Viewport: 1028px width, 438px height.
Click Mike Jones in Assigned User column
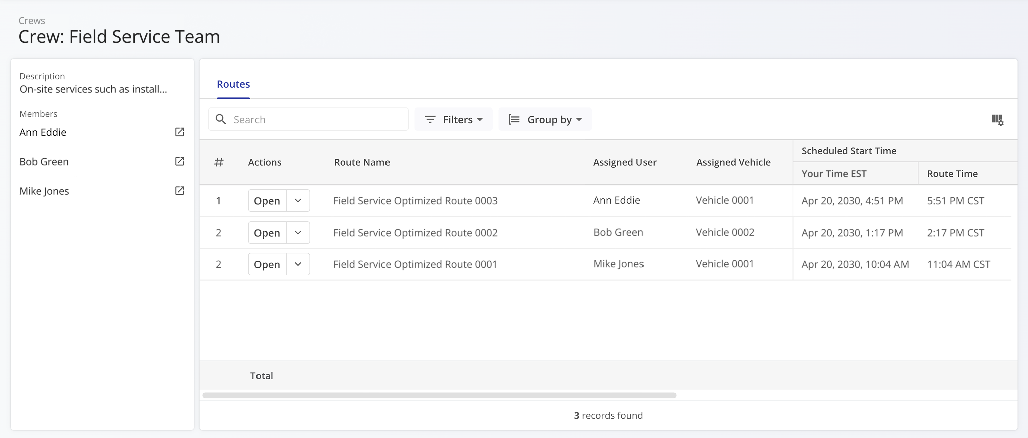[x=618, y=264]
